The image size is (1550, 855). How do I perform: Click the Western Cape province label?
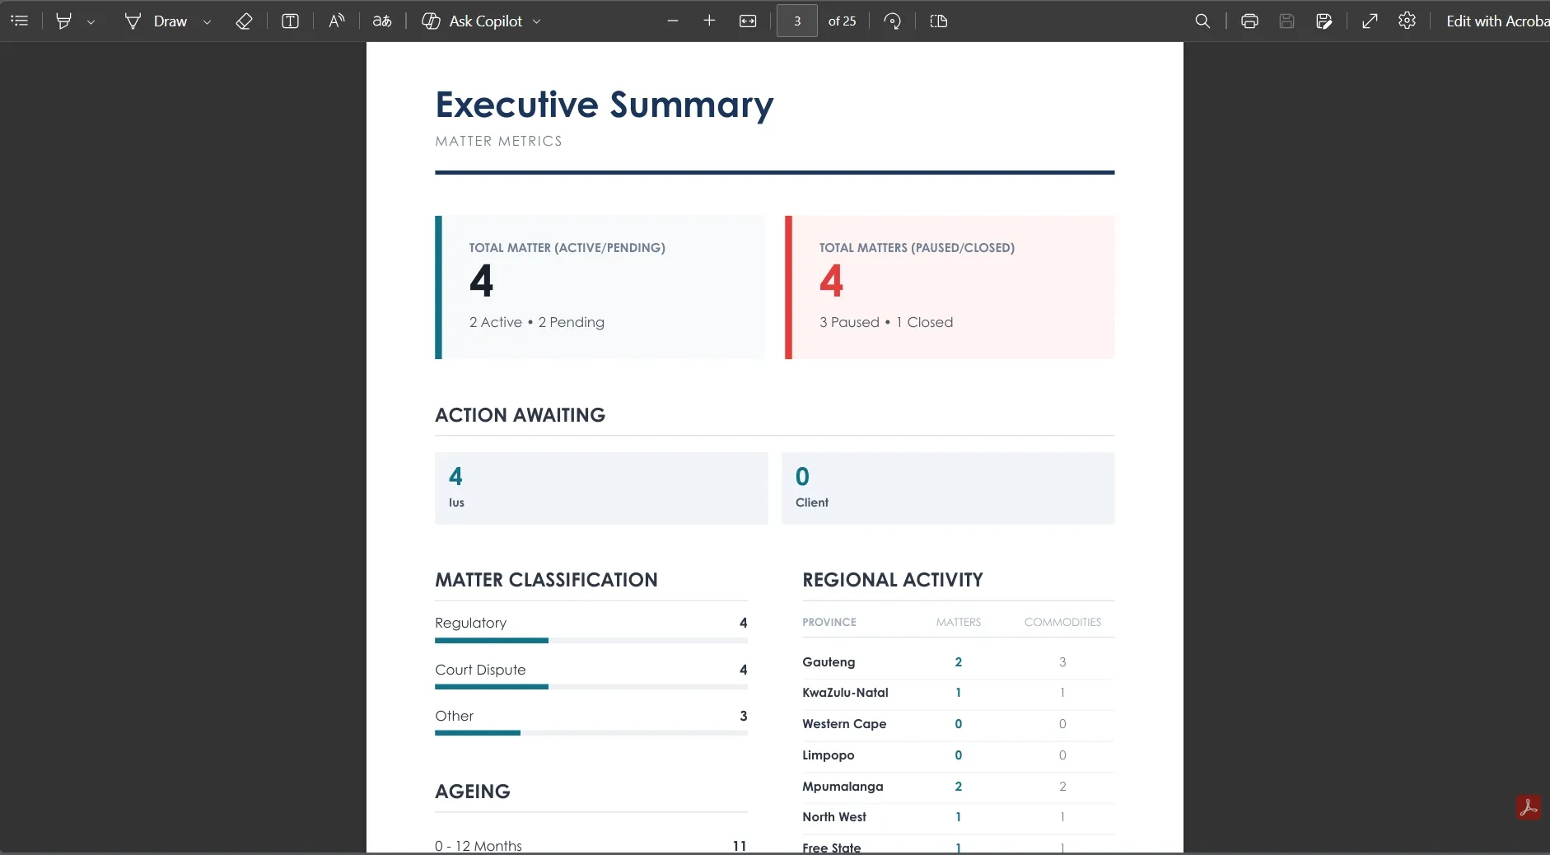(844, 724)
